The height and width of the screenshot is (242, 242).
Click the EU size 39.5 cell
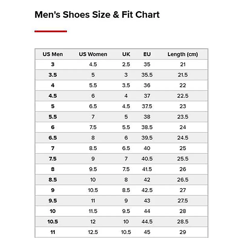[147, 138]
